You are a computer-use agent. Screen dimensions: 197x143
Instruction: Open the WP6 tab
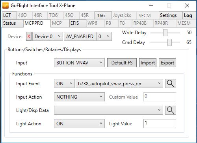pos(95,23)
